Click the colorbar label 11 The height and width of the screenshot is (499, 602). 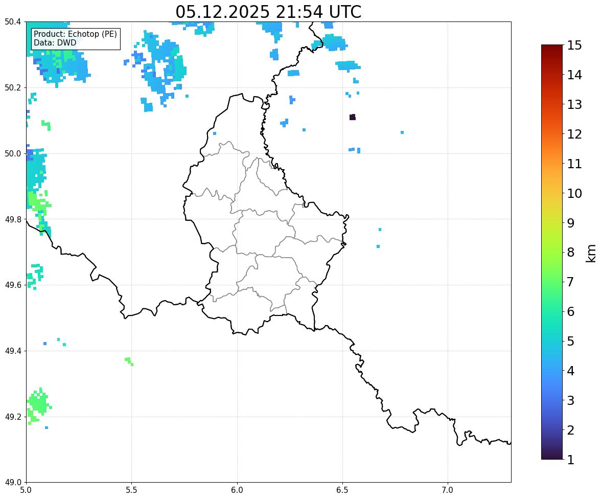click(574, 164)
